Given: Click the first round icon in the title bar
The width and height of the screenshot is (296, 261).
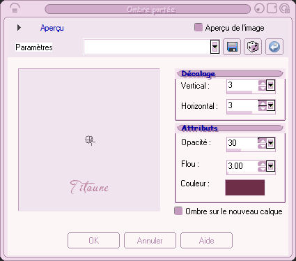Looking at the screenshot, I should (x=260, y=9).
